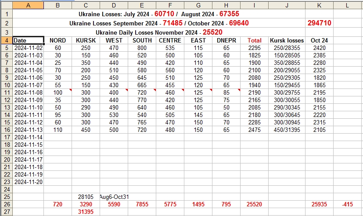Select the red -415 cell

click(x=348, y=204)
